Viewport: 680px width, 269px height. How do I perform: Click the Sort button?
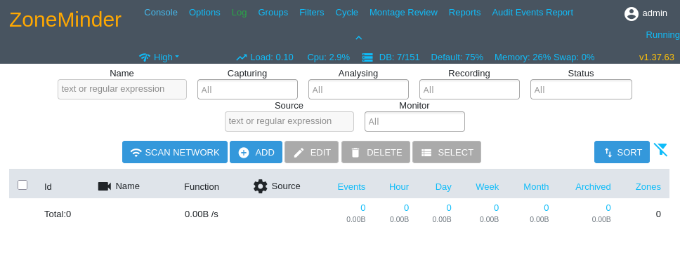(622, 152)
